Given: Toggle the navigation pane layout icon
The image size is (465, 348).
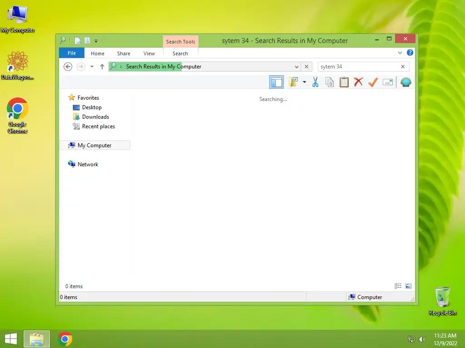Looking at the screenshot, I should (x=277, y=82).
